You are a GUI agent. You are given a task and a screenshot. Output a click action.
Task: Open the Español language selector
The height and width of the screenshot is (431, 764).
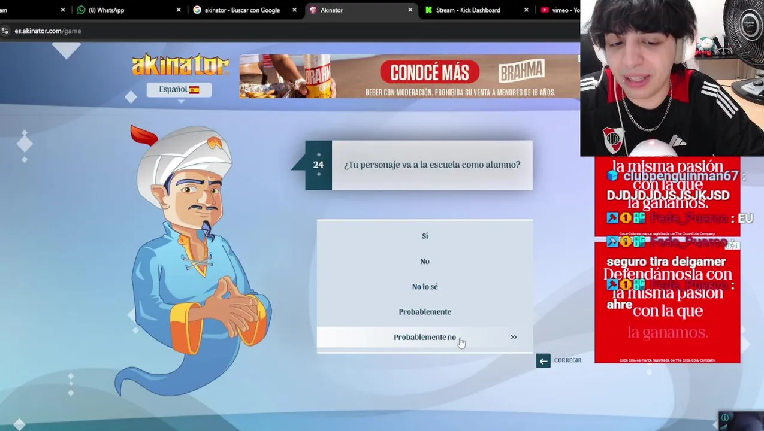[x=179, y=89]
